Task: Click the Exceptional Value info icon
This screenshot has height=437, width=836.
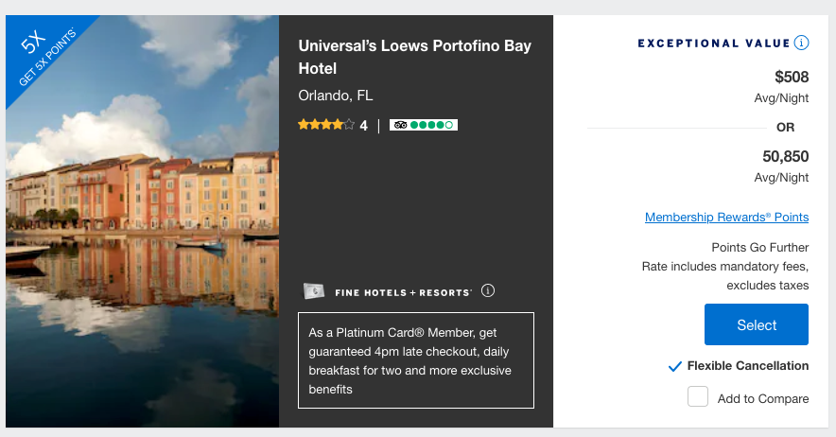Action: click(802, 43)
